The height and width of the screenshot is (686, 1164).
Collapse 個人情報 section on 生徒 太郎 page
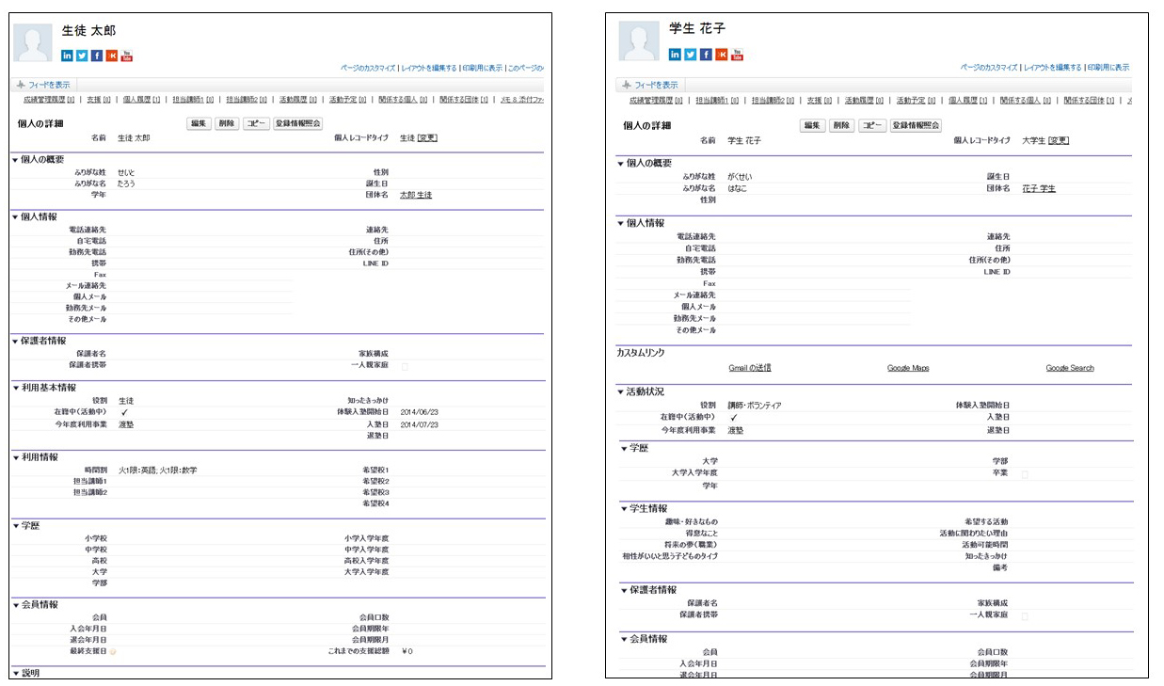coord(15,216)
